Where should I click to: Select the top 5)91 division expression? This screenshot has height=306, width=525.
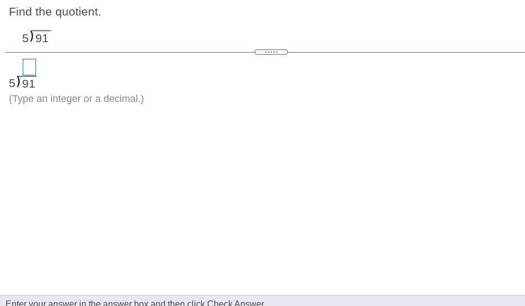point(36,37)
